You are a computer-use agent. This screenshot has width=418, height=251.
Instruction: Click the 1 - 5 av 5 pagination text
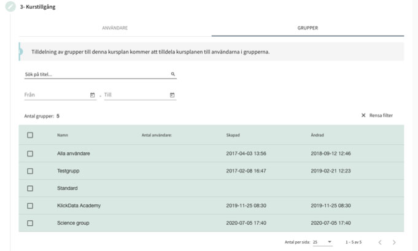tap(354, 242)
